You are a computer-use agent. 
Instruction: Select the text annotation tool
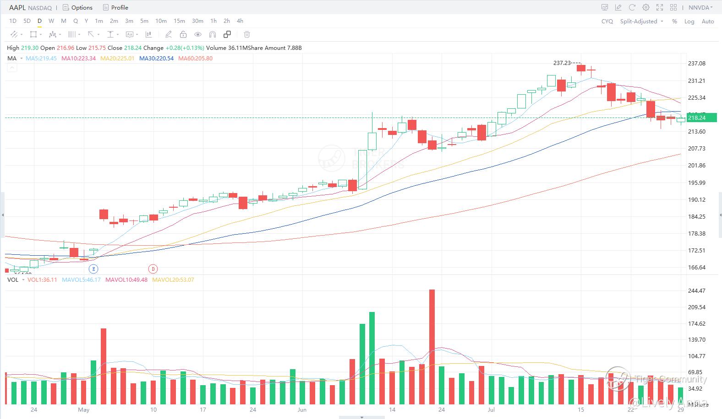[x=130, y=34]
